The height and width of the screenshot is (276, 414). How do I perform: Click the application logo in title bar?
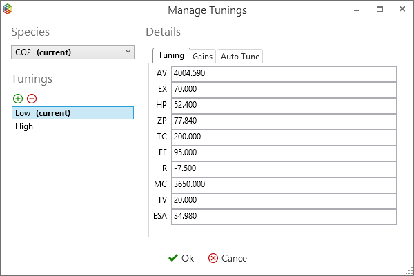point(8,9)
